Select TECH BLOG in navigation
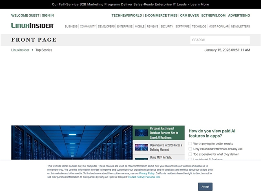Viewport: 261px width, 196px height. tap(199, 27)
